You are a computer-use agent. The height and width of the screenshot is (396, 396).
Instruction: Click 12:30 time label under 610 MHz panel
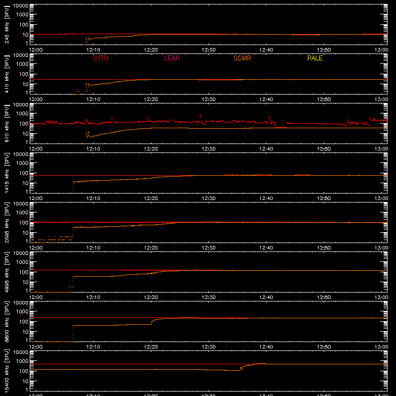coord(208,149)
